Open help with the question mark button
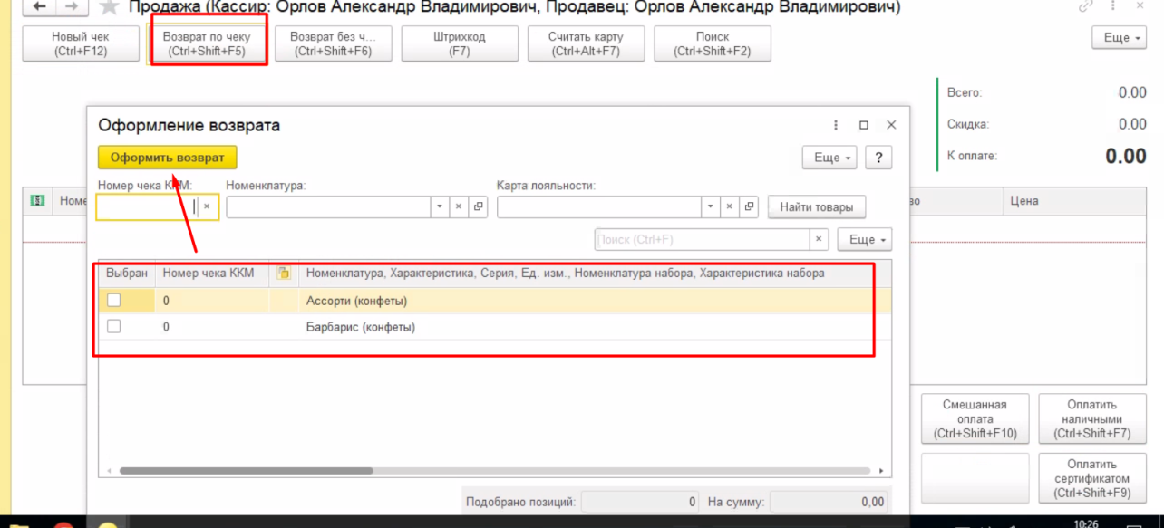This screenshot has height=528, width=1164. (x=878, y=158)
